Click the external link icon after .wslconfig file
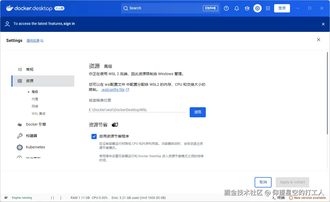Viewport: 330px width, 202px height. click(127, 90)
